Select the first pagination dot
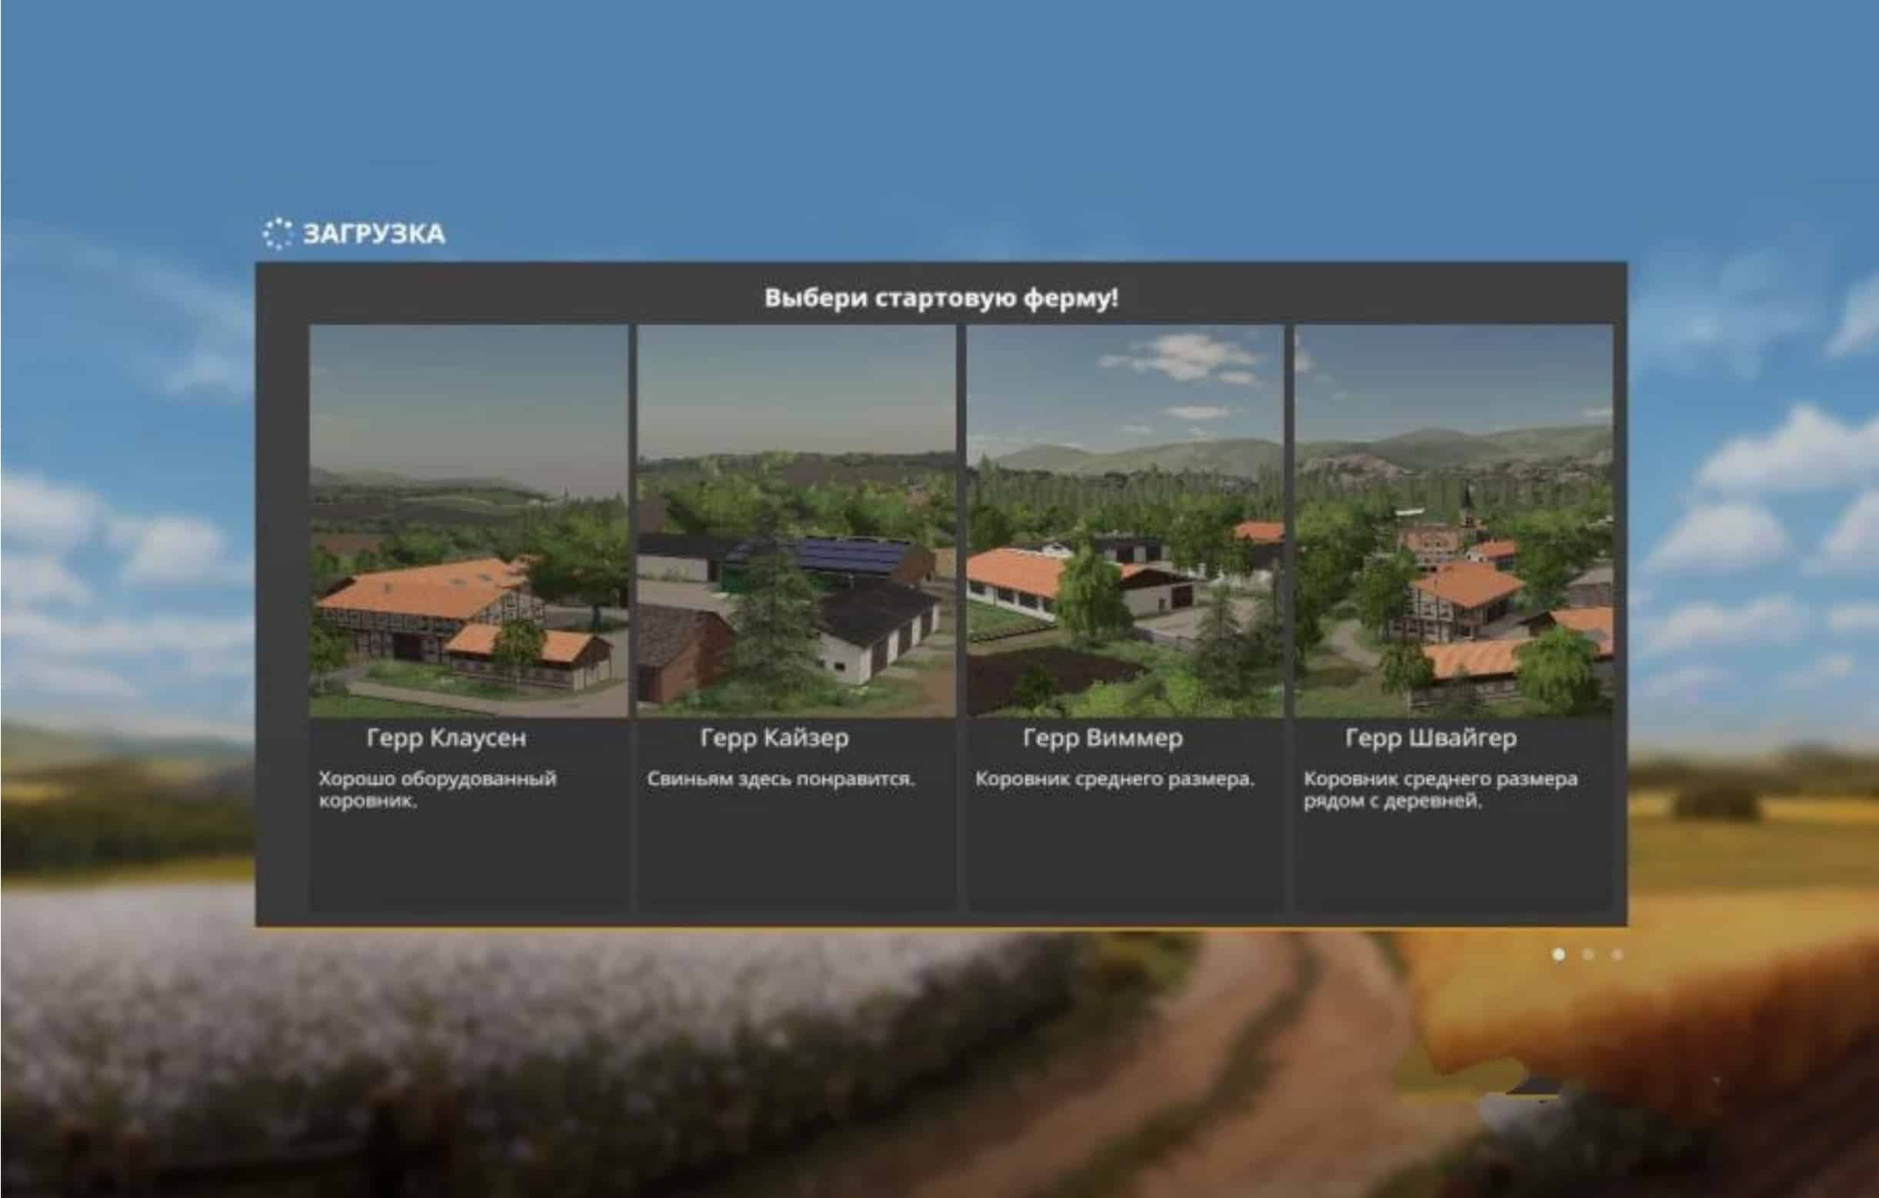The image size is (1879, 1198). click(1558, 955)
